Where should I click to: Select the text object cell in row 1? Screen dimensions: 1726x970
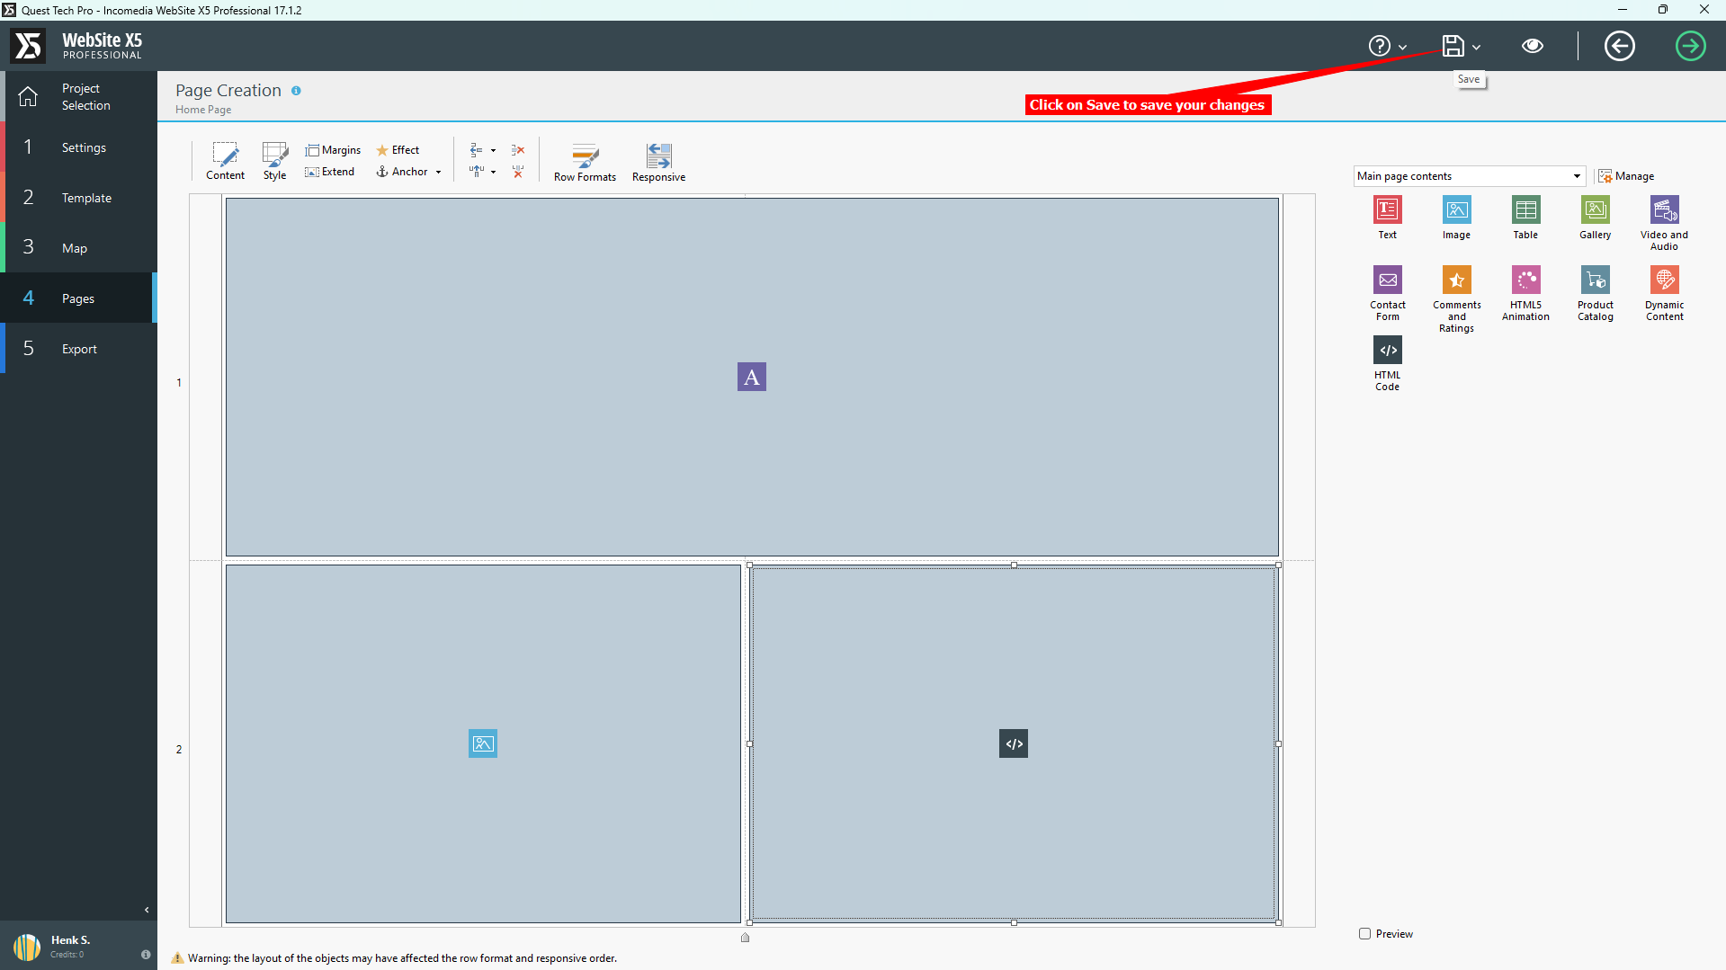[752, 377]
